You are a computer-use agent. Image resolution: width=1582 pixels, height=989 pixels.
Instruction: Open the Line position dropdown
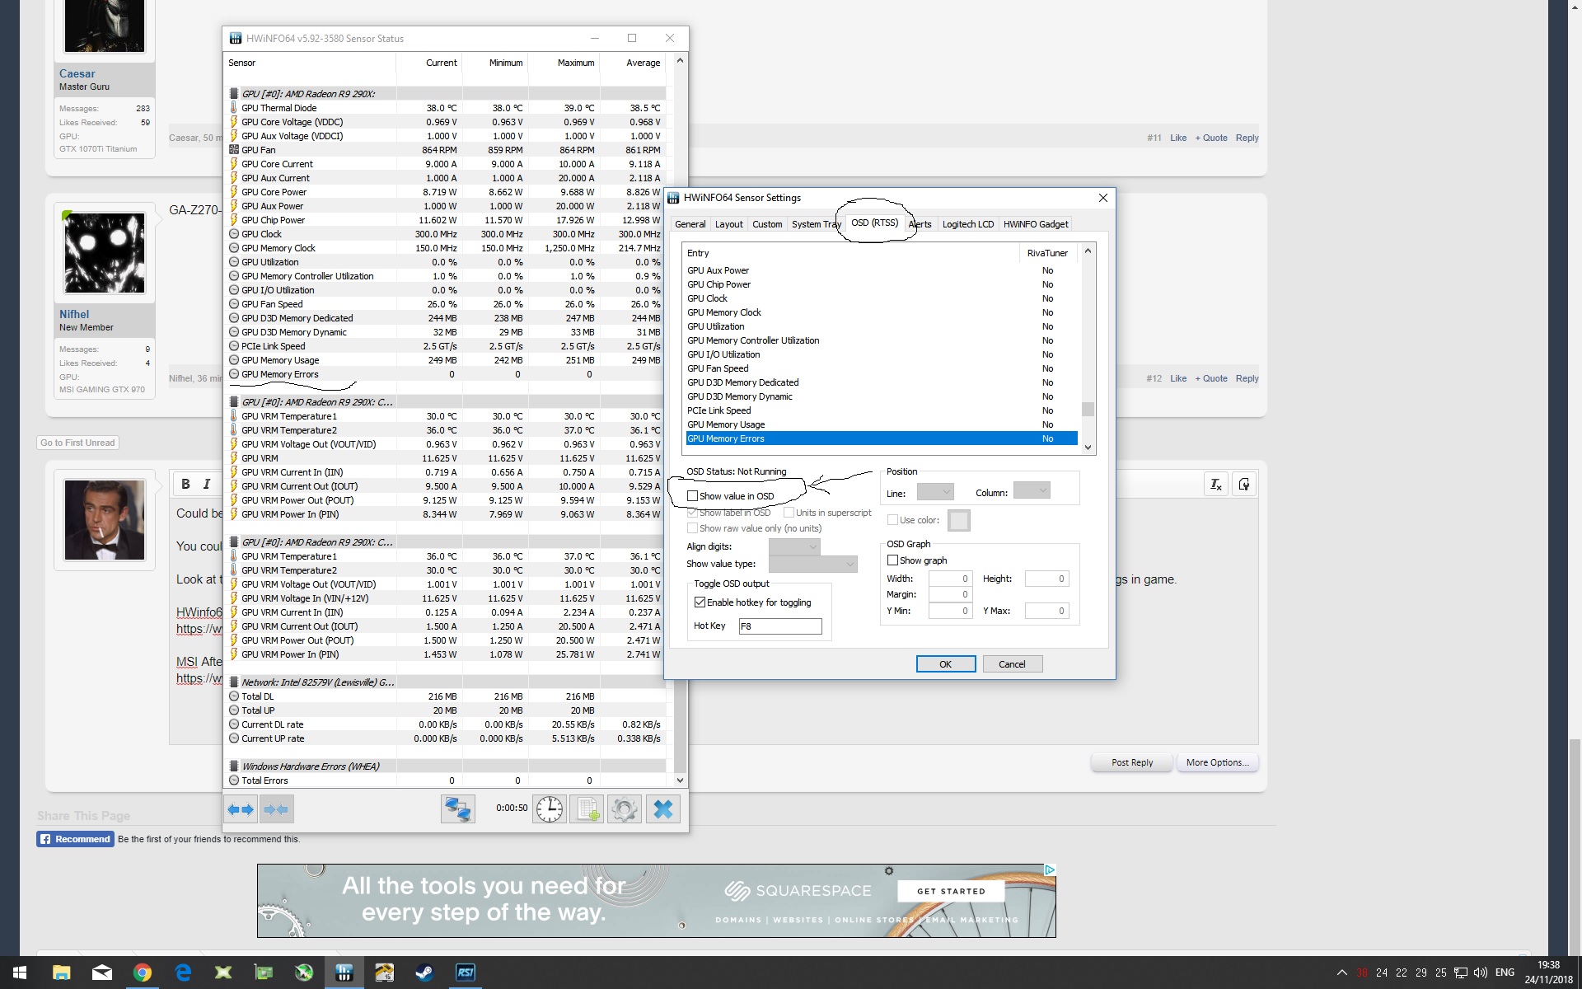[935, 492]
